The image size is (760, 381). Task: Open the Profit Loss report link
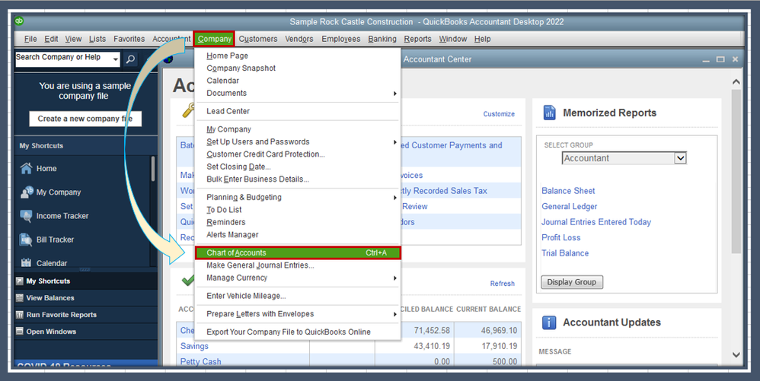560,237
